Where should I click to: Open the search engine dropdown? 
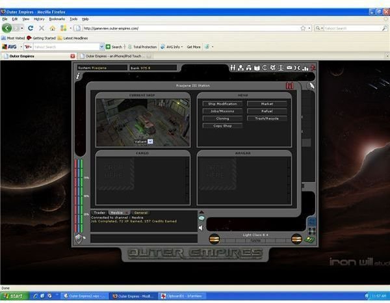(319, 29)
